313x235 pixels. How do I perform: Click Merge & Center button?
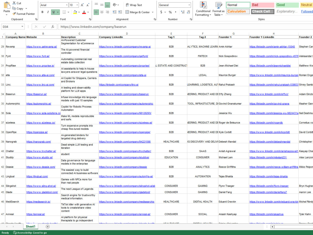pos(138,12)
